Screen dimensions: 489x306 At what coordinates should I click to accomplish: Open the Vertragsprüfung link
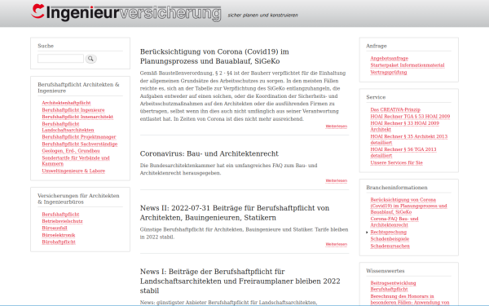[389, 72]
